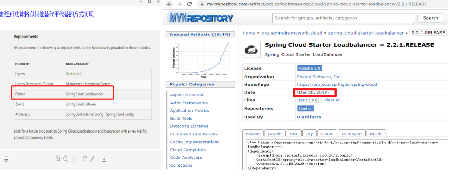The width and height of the screenshot is (453, 176).
Task: Click the padlock site info icon
Action: [x=202, y=4]
